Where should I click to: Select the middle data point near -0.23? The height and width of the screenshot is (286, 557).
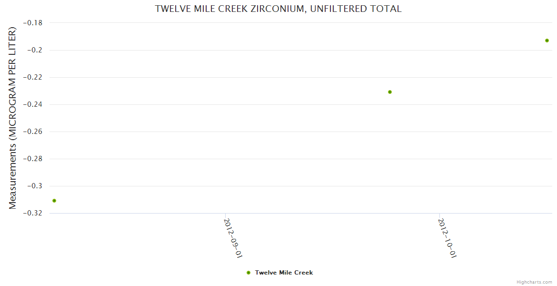point(390,92)
